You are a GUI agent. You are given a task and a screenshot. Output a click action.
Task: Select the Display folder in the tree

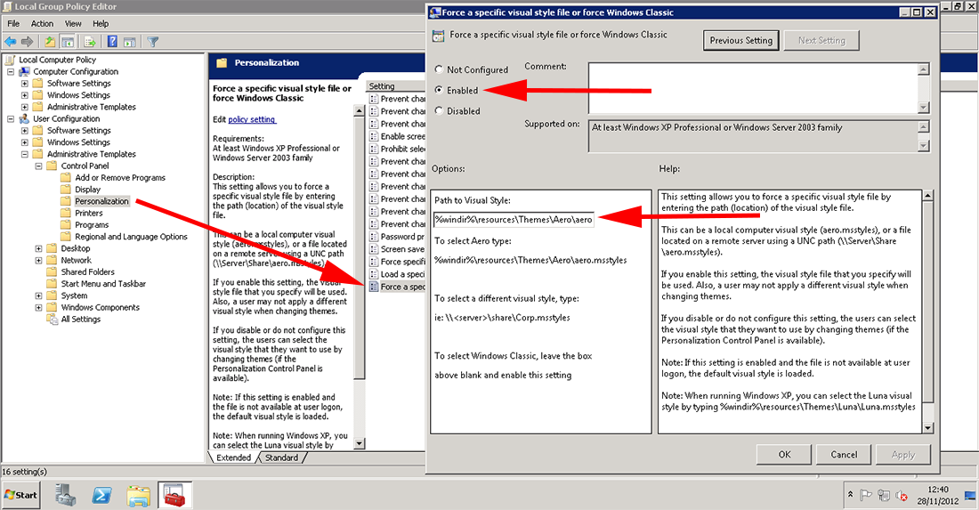click(x=87, y=190)
